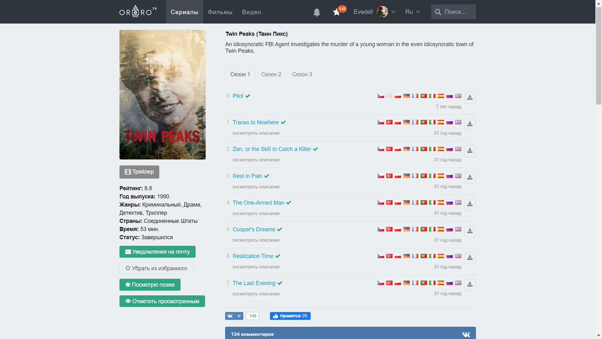602x339 pixels.
Task: Download the Rest in Pain episode
Action: coord(470,178)
